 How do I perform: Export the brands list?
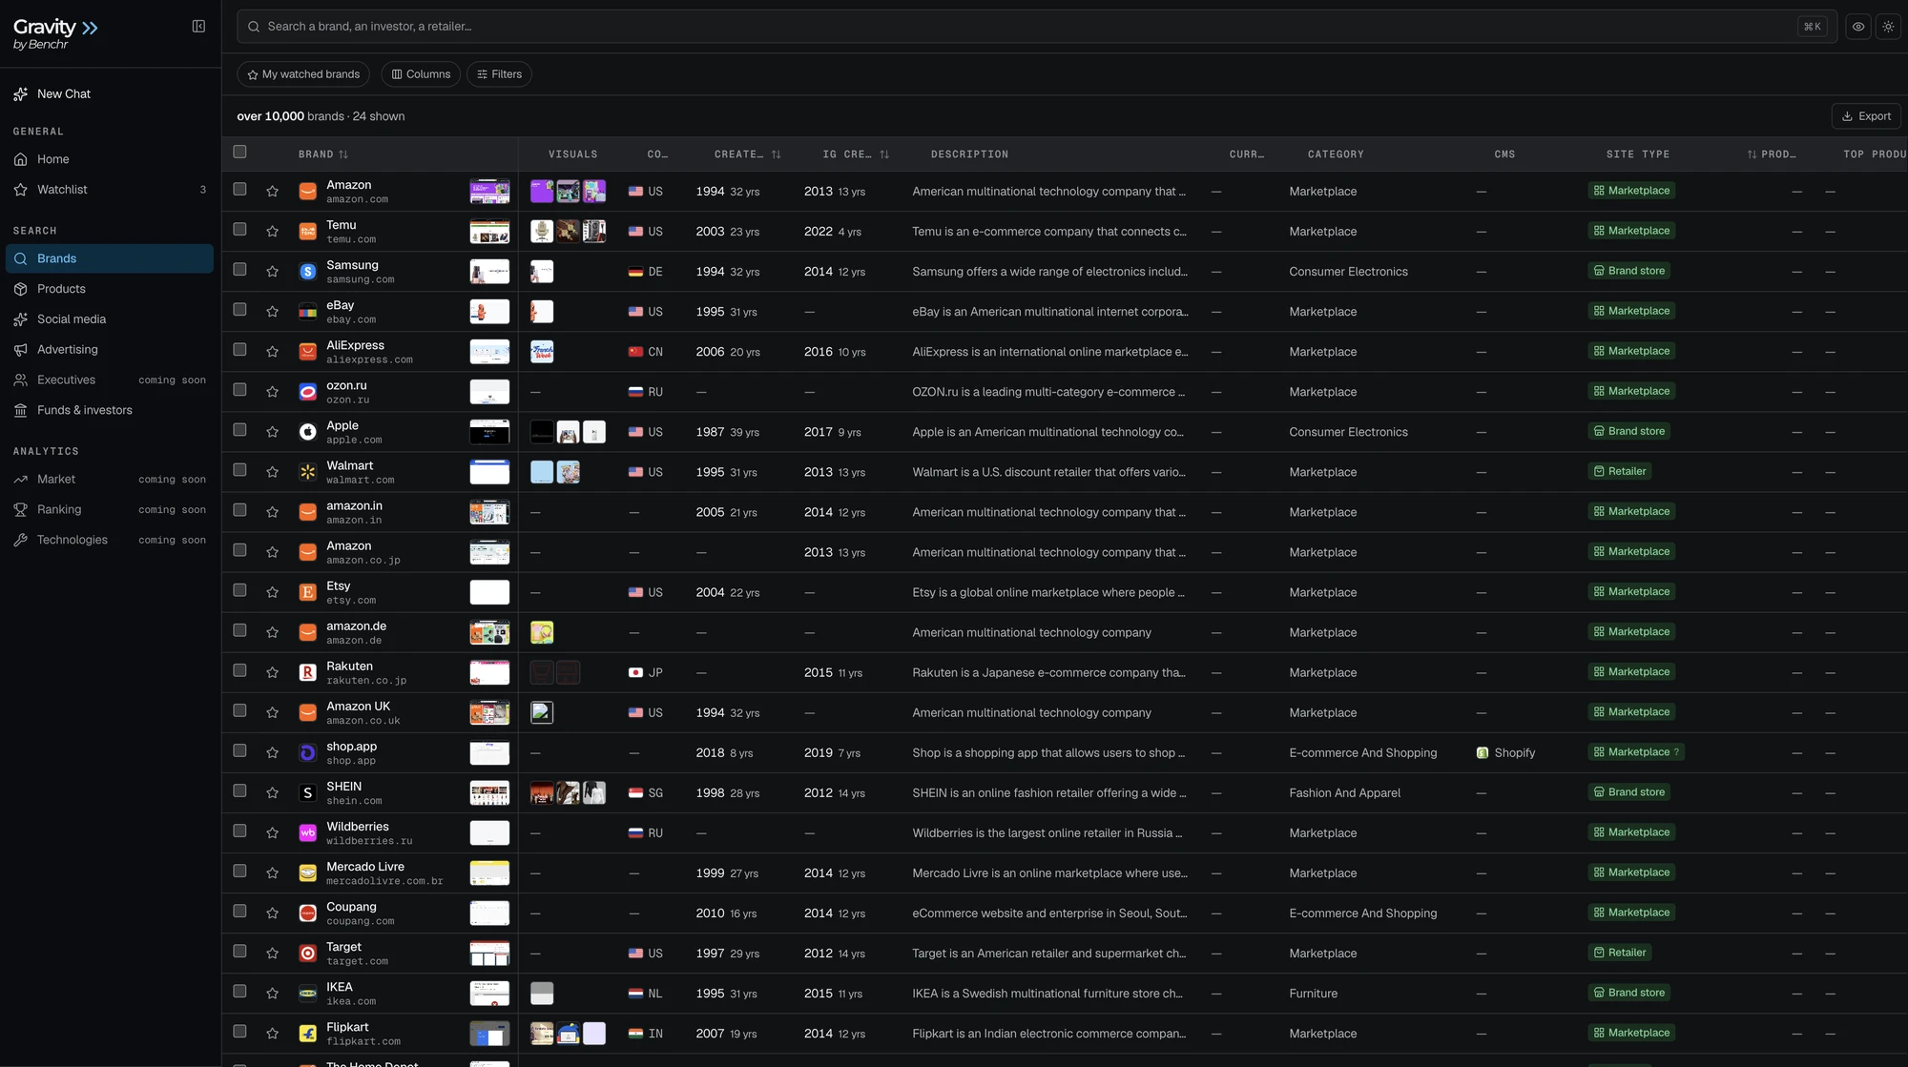[1866, 116]
